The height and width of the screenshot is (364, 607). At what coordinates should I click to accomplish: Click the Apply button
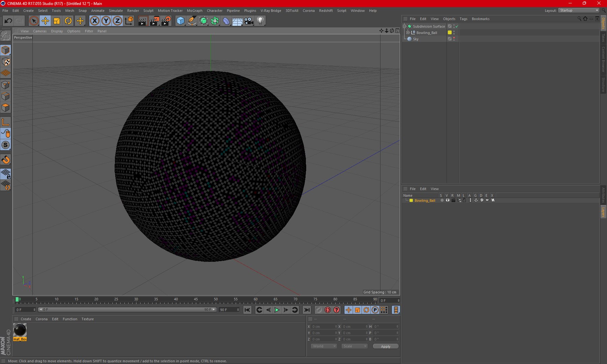tap(385, 346)
